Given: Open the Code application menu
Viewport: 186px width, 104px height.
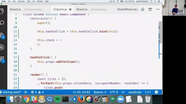Looking at the screenshot, I should coord(3,1).
